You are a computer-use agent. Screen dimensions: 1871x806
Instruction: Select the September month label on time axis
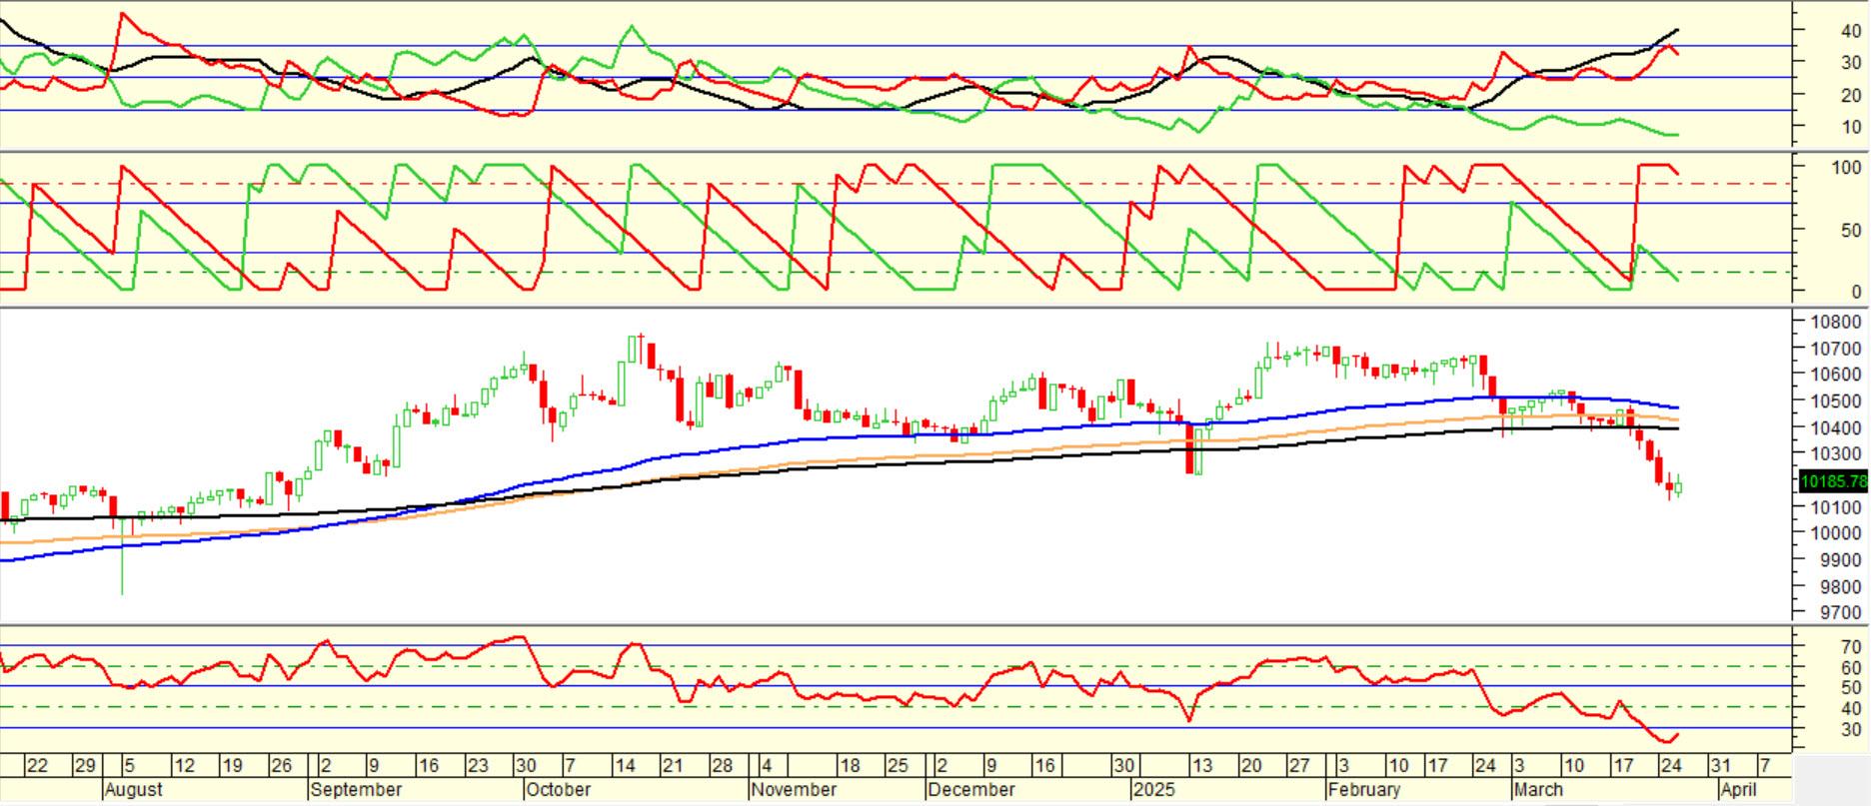356,789
